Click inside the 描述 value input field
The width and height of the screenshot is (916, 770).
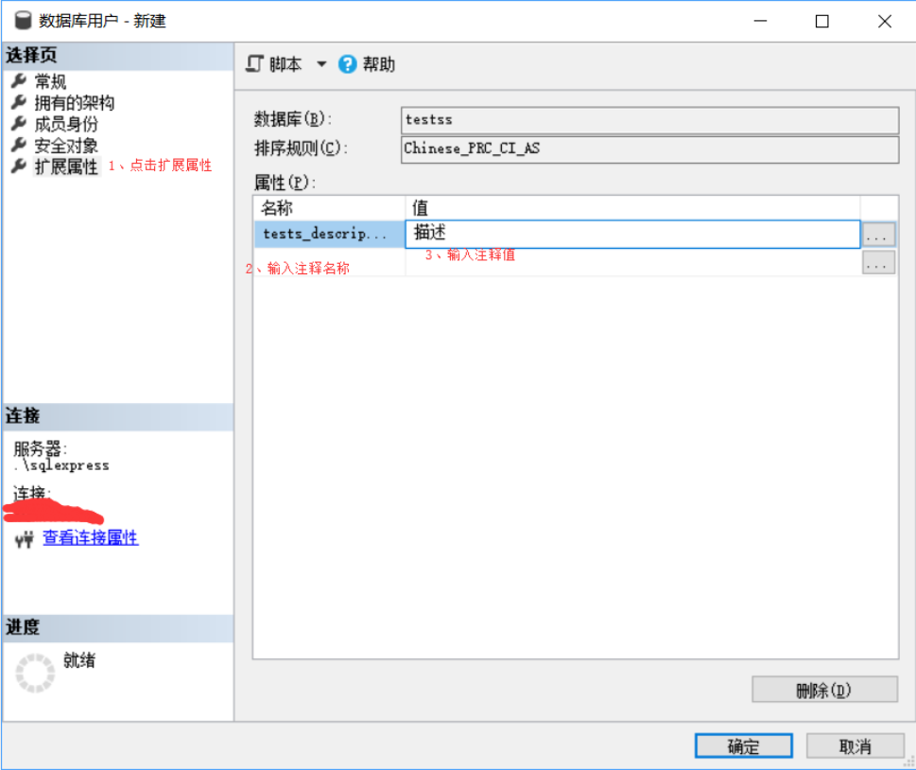633,233
